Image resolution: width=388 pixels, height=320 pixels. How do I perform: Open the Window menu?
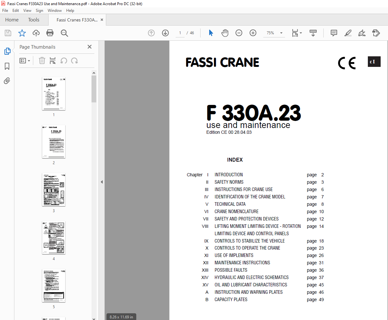[x=55, y=10]
